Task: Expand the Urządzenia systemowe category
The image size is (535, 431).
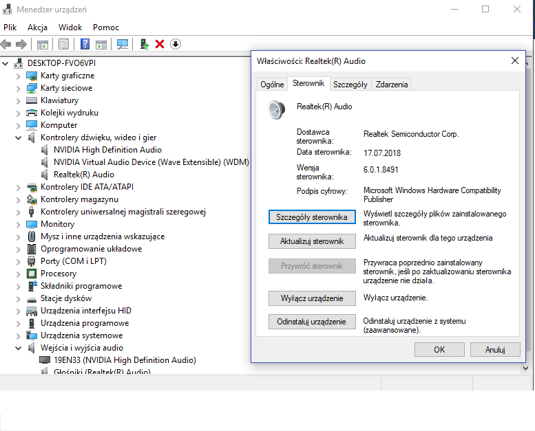Action: (19, 335)
